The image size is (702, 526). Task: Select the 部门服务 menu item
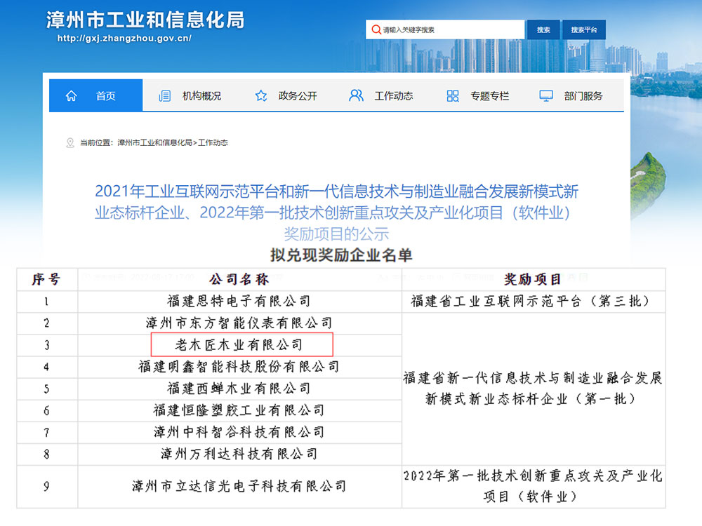coord(583,96)
